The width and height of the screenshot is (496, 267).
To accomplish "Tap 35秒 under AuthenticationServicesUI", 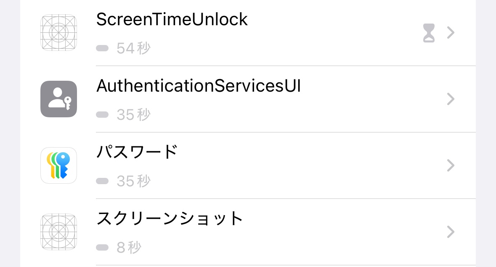I will (133, 115).
